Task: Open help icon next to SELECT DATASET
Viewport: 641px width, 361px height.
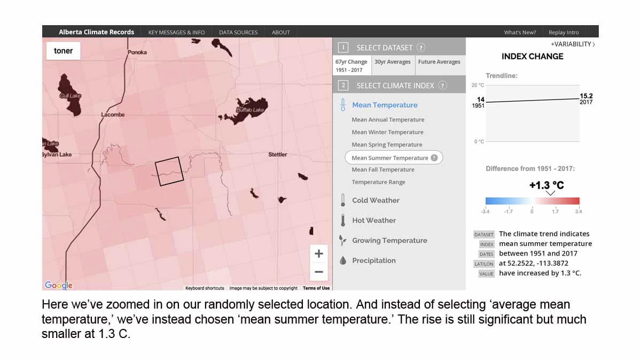Action: click(421, 47)
